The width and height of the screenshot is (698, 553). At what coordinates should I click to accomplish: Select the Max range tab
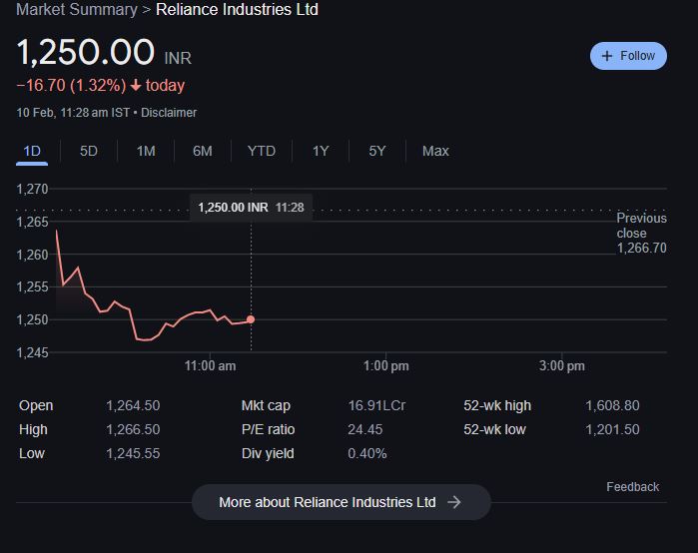coord(435,152)
